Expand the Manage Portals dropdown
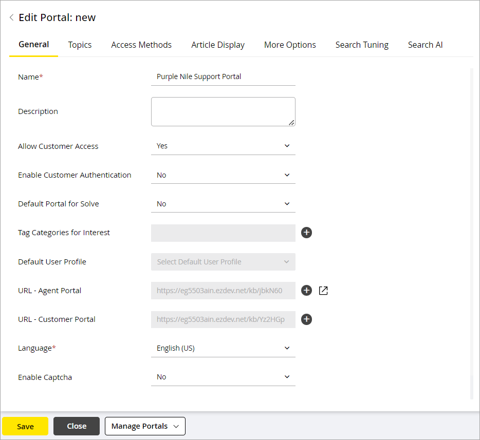Viewport: 480px width, 440px height. (x=145, y=426)
